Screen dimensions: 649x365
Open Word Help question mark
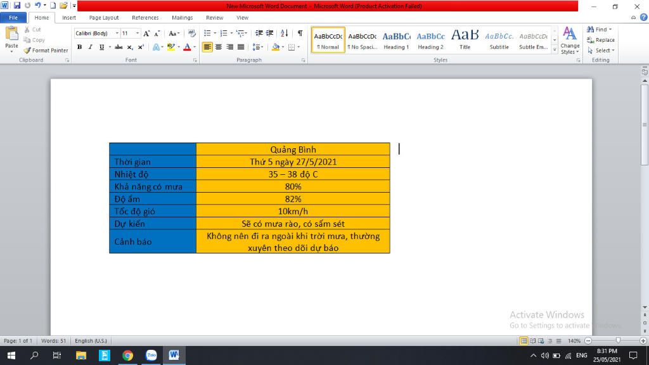pos(644,17)
